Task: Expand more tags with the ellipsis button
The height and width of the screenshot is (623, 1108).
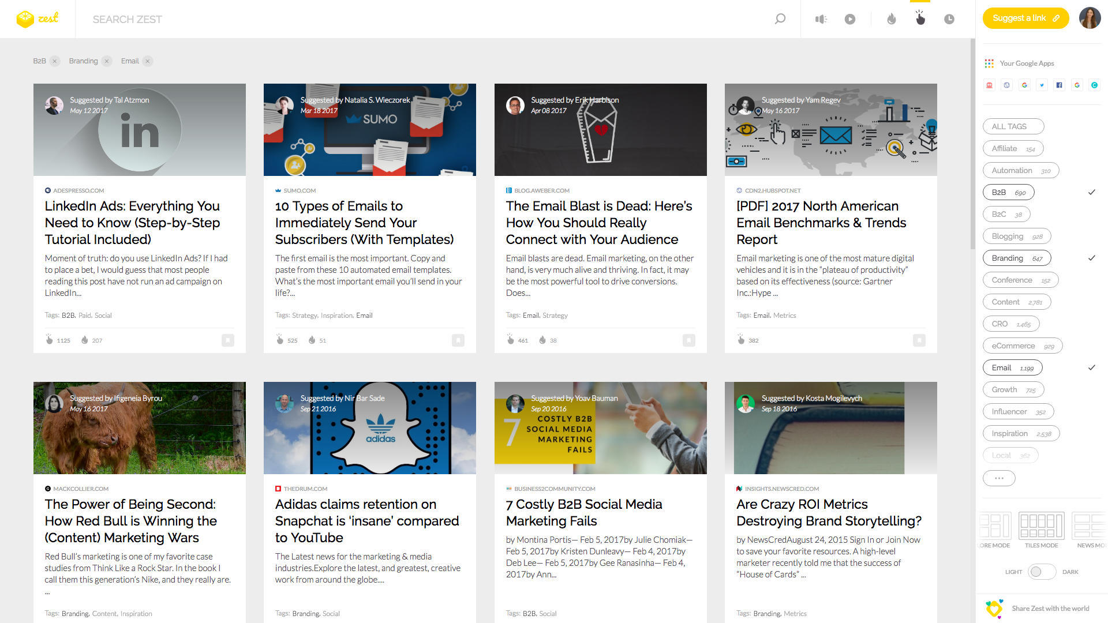Action: tap(999, 478)
